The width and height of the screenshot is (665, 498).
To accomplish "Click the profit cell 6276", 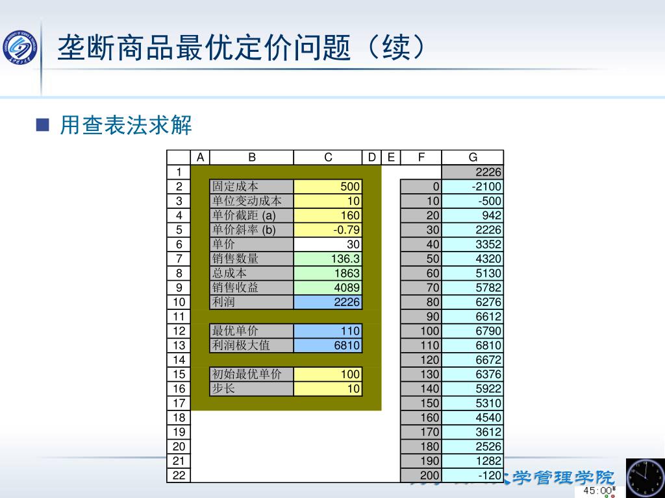I will click(473, 302).
